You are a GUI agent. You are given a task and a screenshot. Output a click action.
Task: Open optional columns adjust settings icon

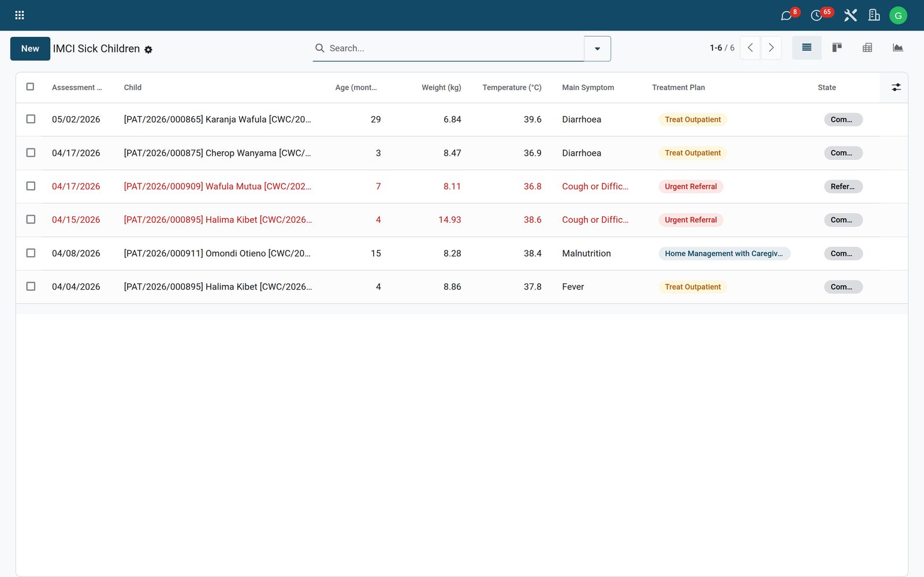(x=896, y=87)
